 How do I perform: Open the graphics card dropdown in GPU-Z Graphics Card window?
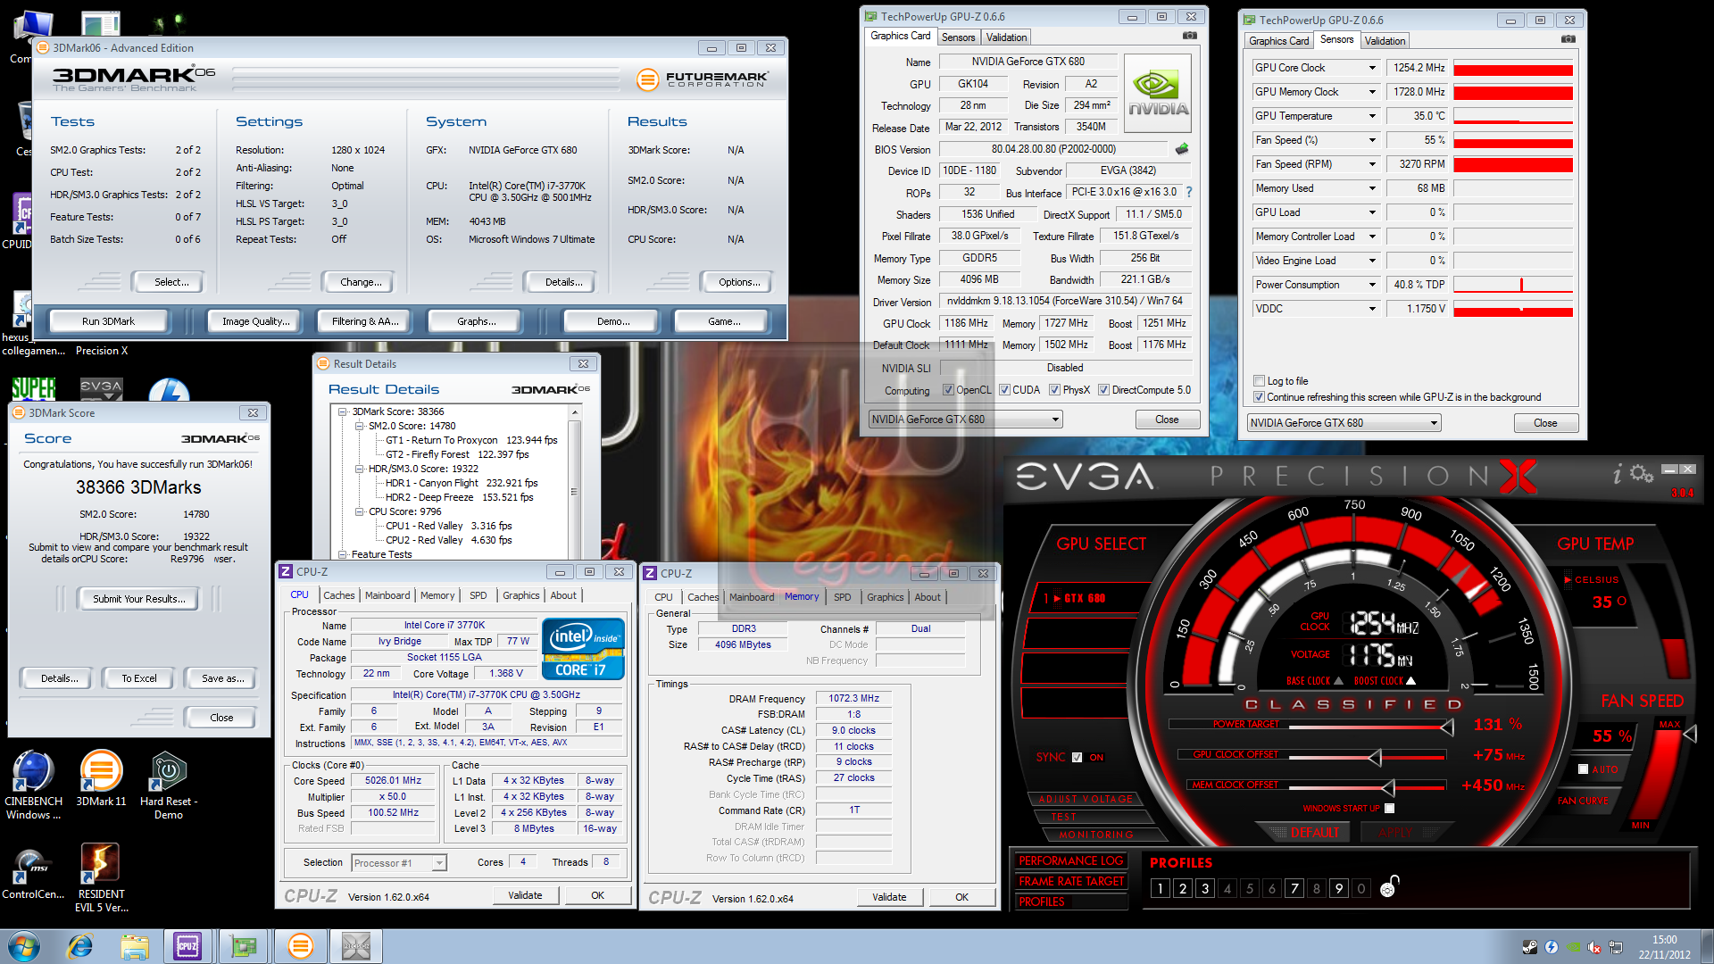point(966,420)
